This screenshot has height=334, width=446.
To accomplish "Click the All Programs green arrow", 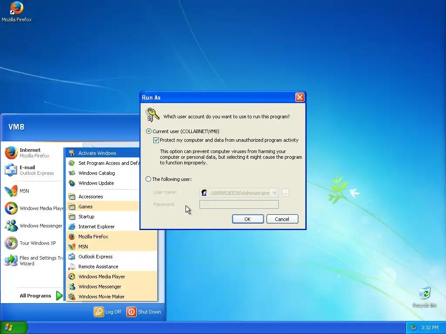I will coord(59,296).
